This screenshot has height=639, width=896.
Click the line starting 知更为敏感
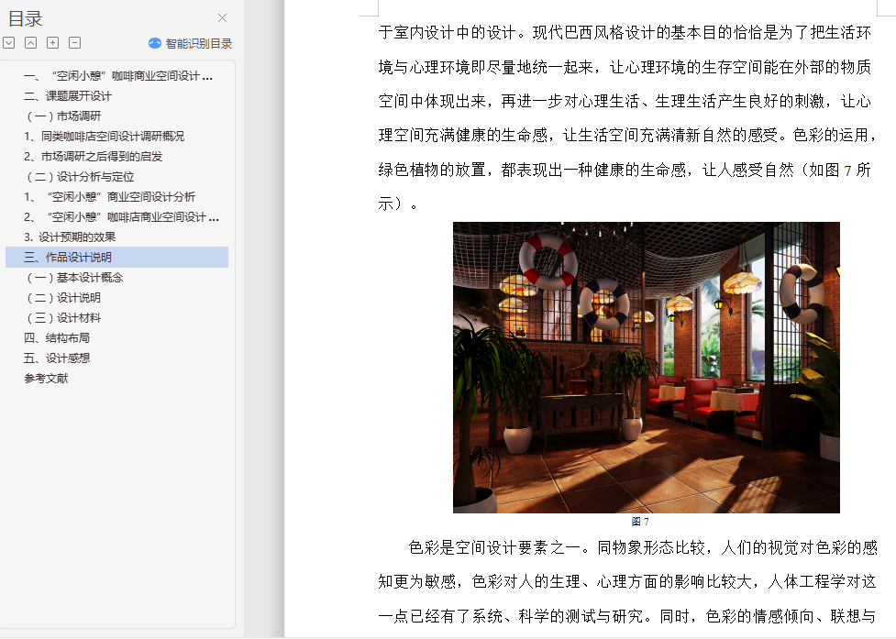627,582
